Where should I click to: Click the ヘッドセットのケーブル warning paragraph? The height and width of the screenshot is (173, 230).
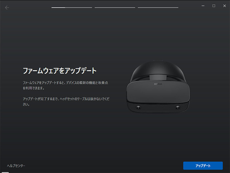[66, 101]
